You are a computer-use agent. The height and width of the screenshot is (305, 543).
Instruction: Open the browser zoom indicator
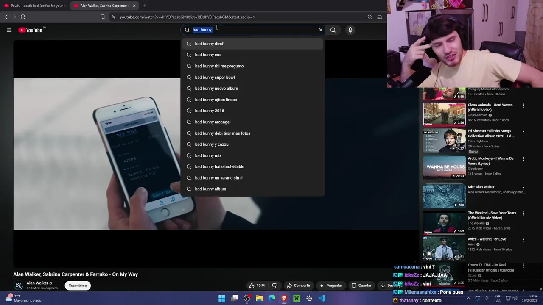coord(369,17)
